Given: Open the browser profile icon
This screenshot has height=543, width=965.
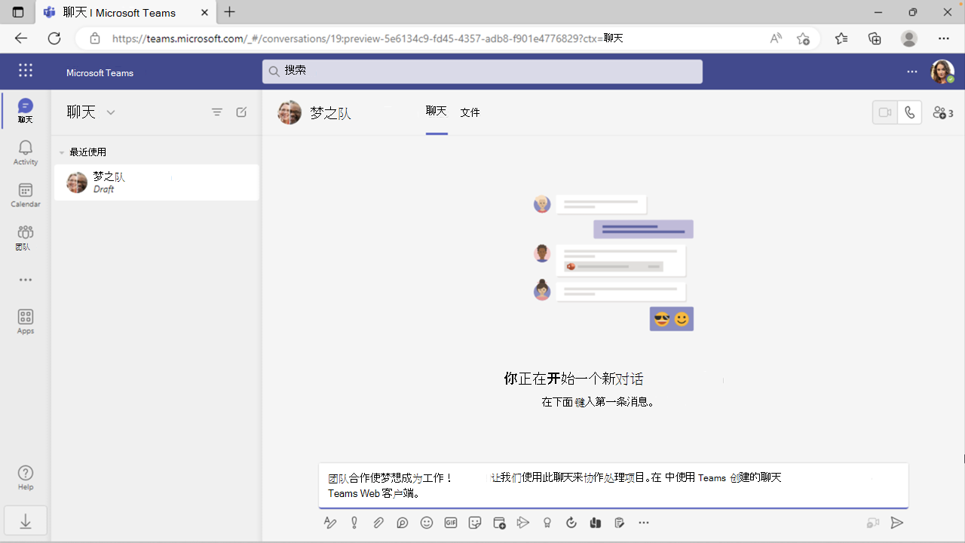Looking at the screenshot, I should (909, 38).
